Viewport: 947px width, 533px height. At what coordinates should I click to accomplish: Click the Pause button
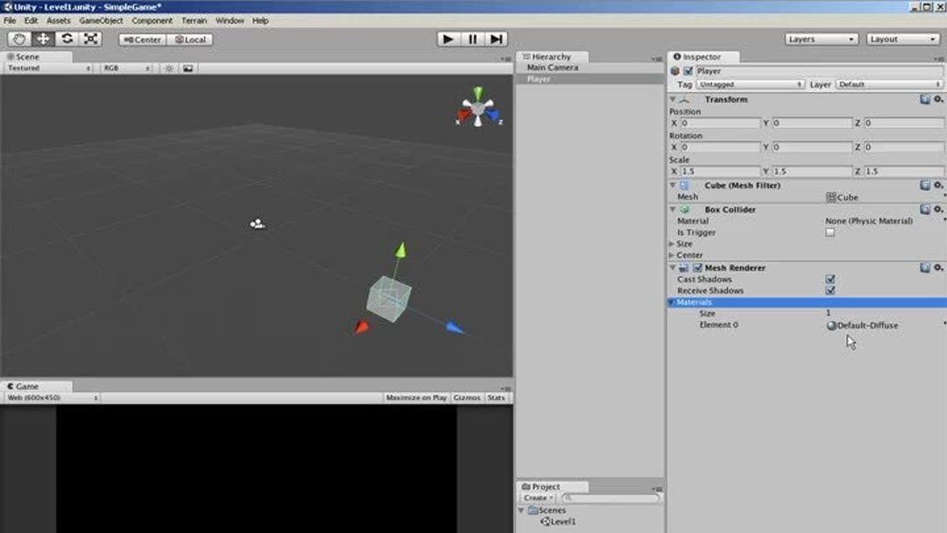pos(472,39)
